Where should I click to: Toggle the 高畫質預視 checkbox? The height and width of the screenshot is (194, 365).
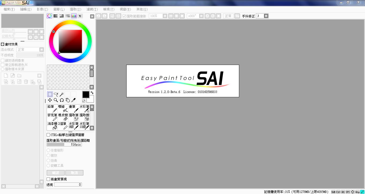coord(48,179)
